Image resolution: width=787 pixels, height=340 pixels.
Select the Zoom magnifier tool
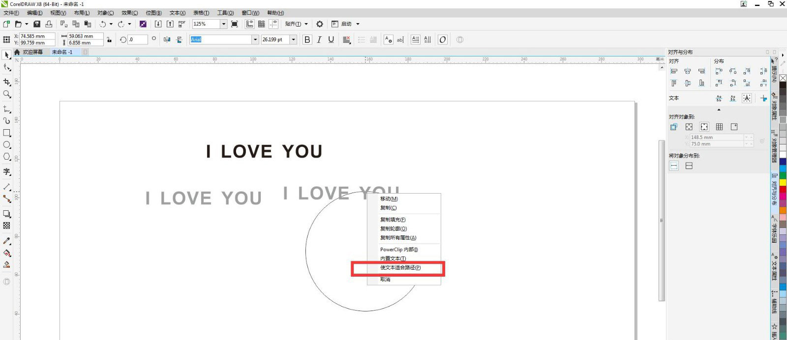7,94
